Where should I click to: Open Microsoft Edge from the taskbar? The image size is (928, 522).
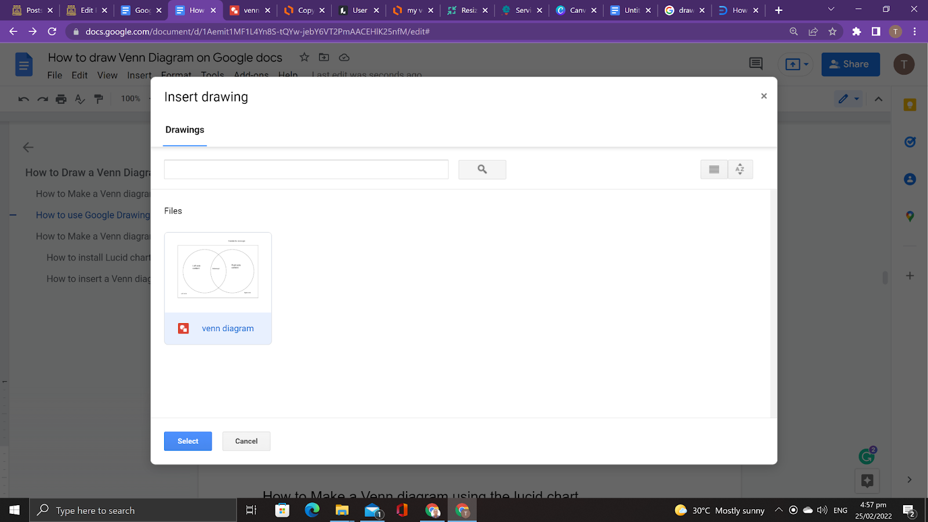[x=312, y=510]
